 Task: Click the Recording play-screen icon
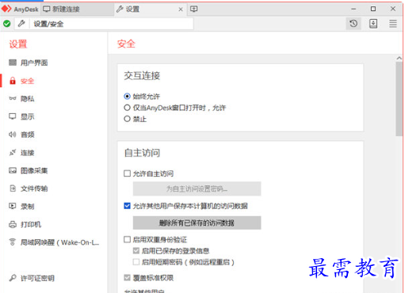coord(13,206)
